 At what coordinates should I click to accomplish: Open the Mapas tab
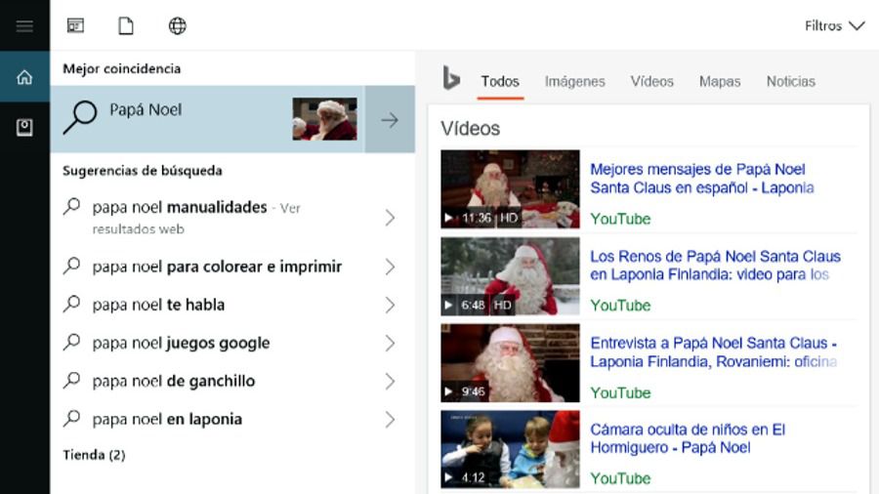click(719, 82)
